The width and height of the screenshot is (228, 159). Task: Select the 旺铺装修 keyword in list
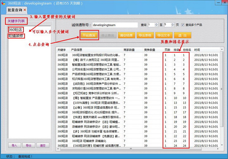(16, 36)
